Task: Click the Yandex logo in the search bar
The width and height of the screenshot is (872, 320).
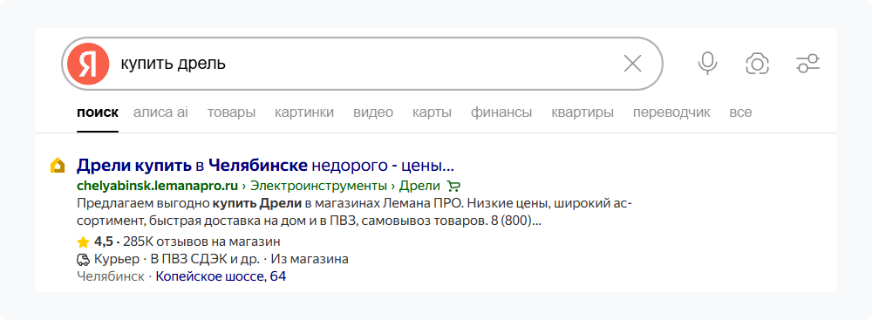Action: click(x=88, y=64)
